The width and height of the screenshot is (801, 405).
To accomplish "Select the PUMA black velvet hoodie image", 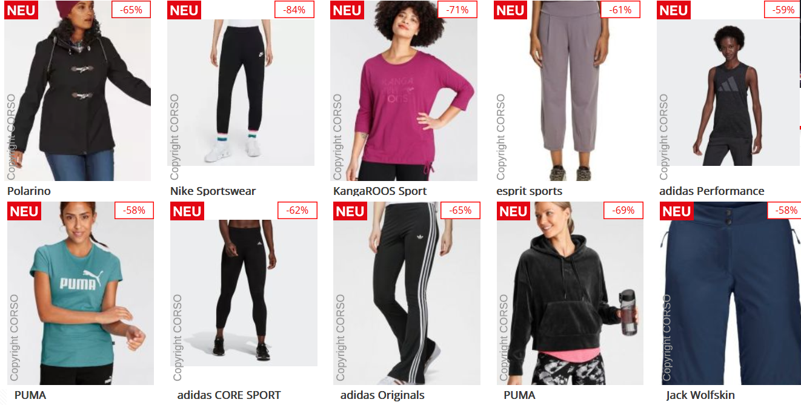I will point(570,294).
